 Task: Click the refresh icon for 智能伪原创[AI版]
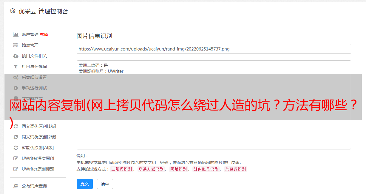[16, 148]
